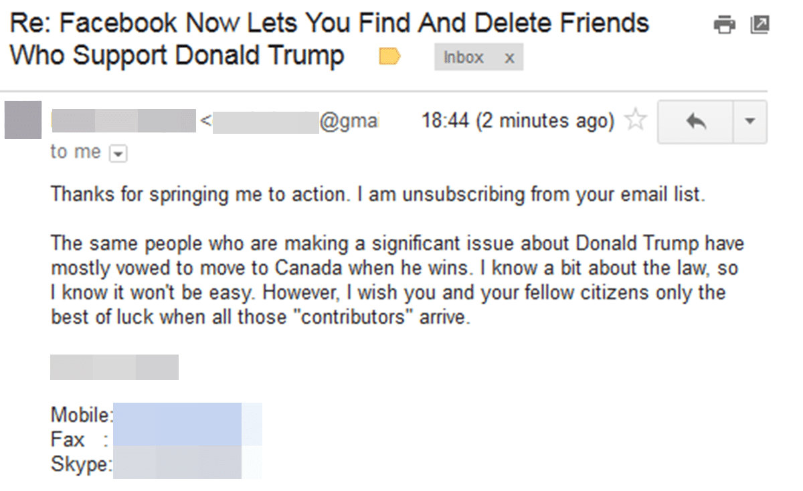Click the blurred signature name

tap(114, 367)
